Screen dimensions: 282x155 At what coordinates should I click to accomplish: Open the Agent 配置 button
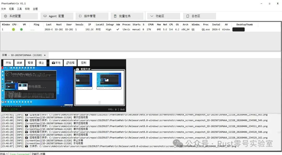pos(57,16)
